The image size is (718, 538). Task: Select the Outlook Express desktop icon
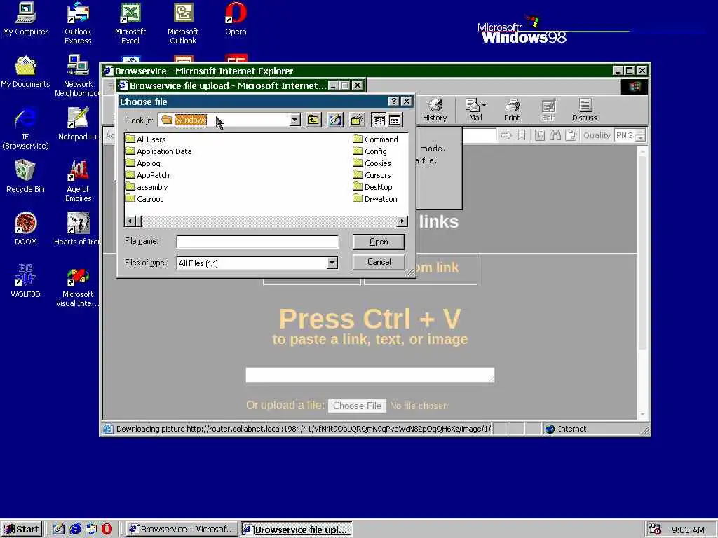click(78, 23)
